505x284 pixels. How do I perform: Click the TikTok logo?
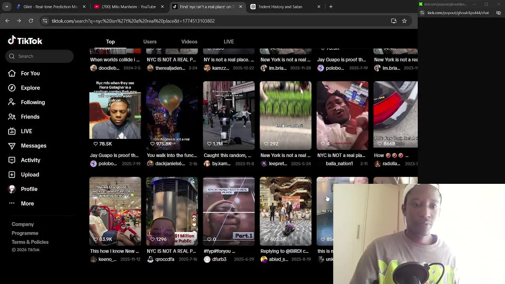[25, 41]
